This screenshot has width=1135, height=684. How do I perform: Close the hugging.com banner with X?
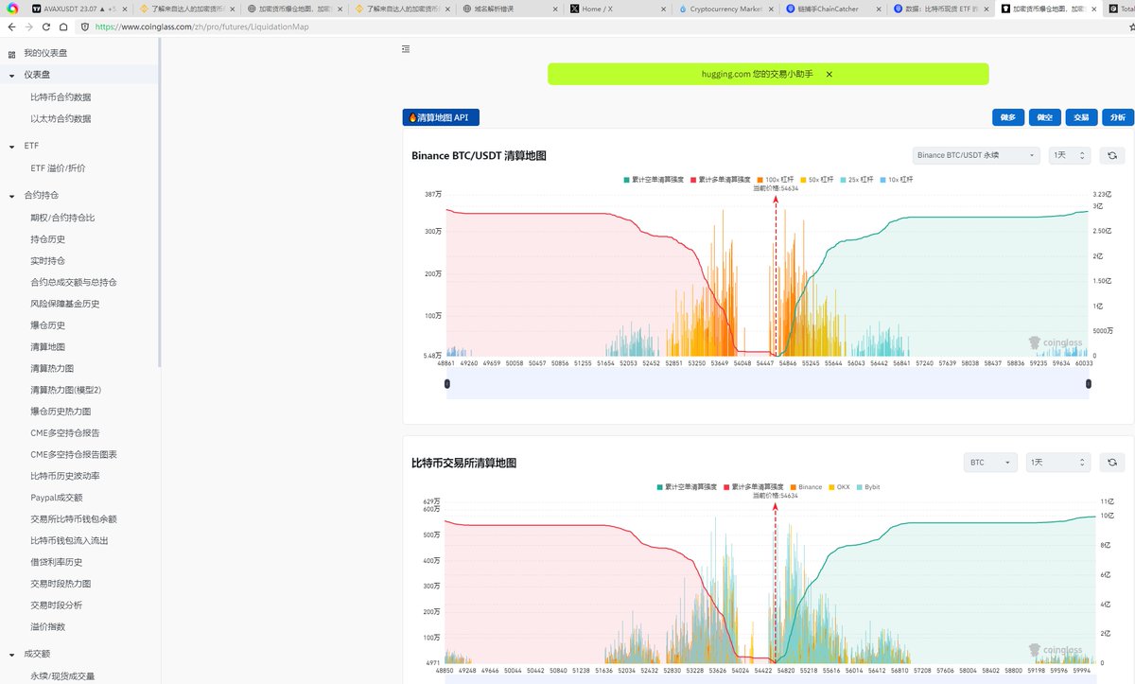(x=829, y=74)
